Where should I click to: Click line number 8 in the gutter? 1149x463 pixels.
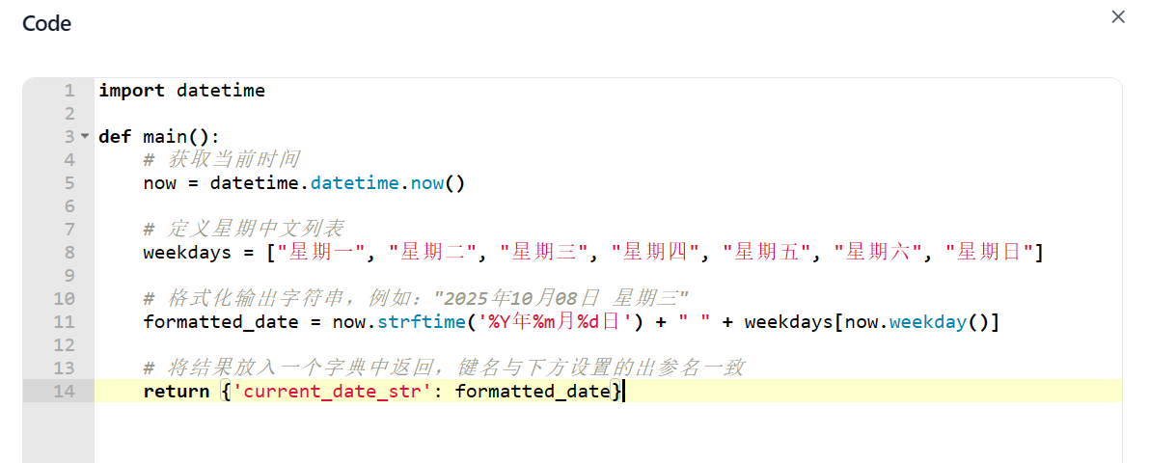(68, 253)
